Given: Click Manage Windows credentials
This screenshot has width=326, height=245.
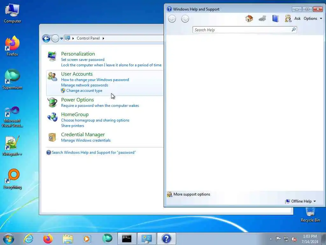Looking at the screenshot, I should pyautogui.click(x=86, y=140).
